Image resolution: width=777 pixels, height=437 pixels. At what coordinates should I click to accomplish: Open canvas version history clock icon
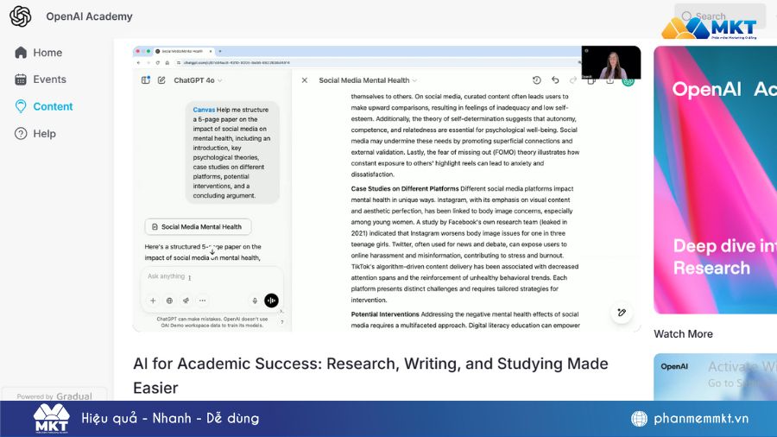(537, 79)
